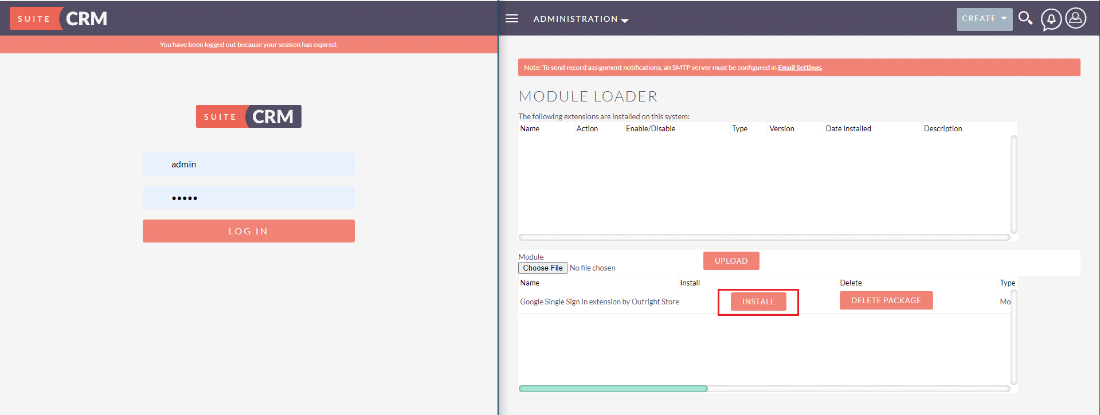Click the 'Enable/Disable' column header
Image resolution: width=1100 pixels, height=415 pixels.
[x=651, y=128]
